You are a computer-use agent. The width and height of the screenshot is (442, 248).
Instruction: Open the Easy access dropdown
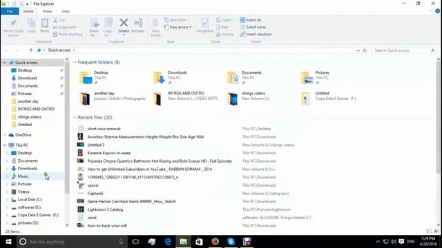178,27
